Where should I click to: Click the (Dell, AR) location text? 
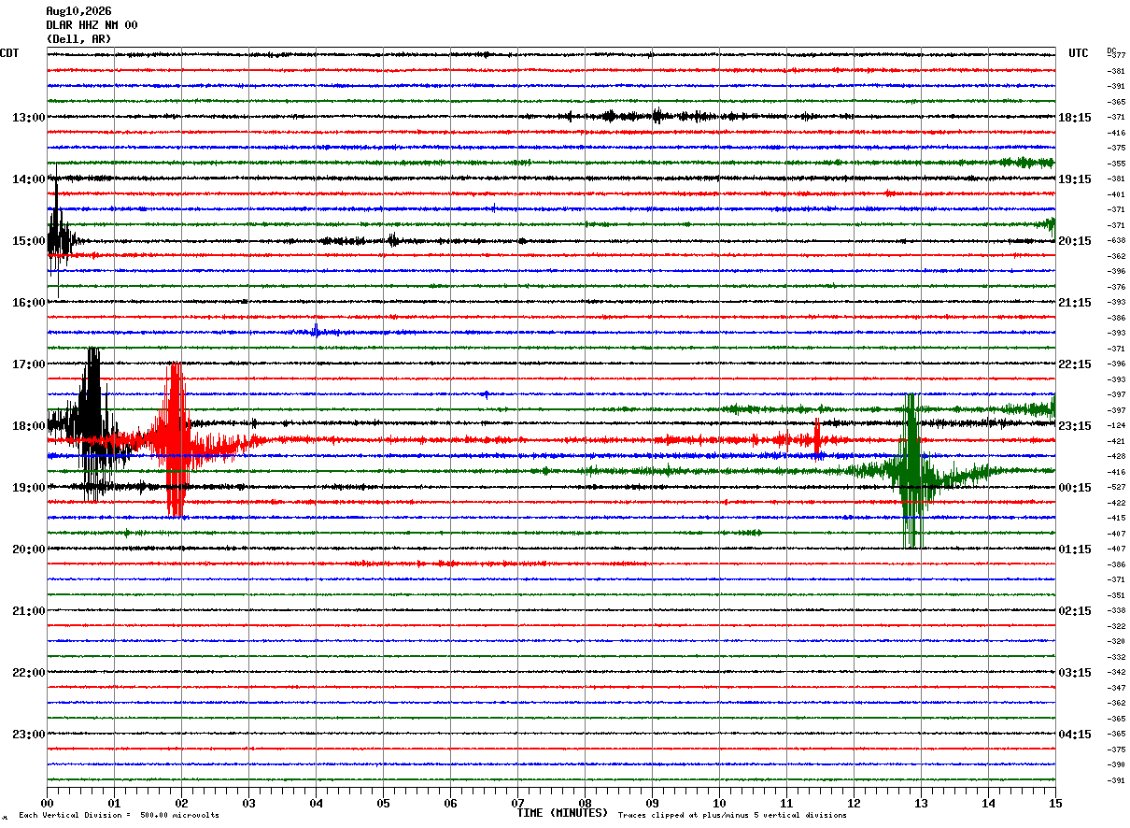[78, 39]
